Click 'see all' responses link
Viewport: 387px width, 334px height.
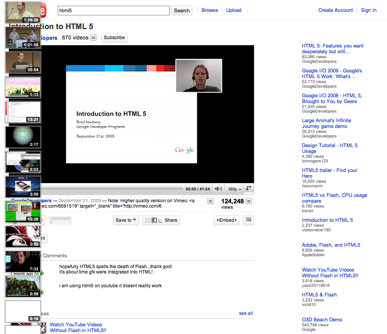246,313
